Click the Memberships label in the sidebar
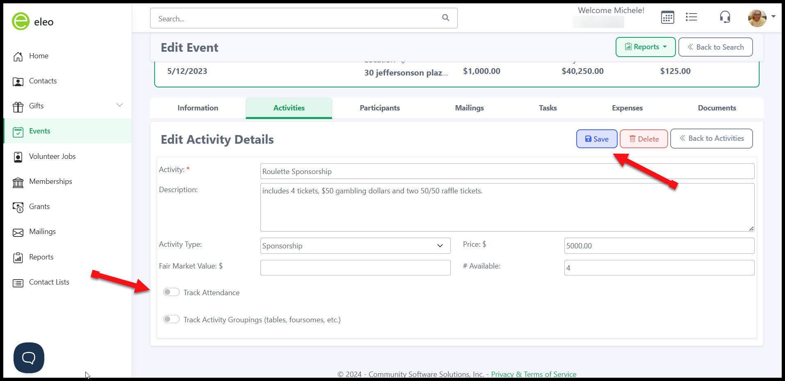 point(50,181)
